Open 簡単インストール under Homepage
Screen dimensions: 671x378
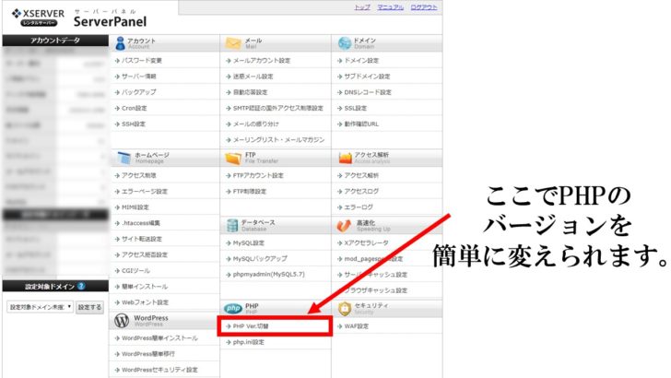click(144, 287)
